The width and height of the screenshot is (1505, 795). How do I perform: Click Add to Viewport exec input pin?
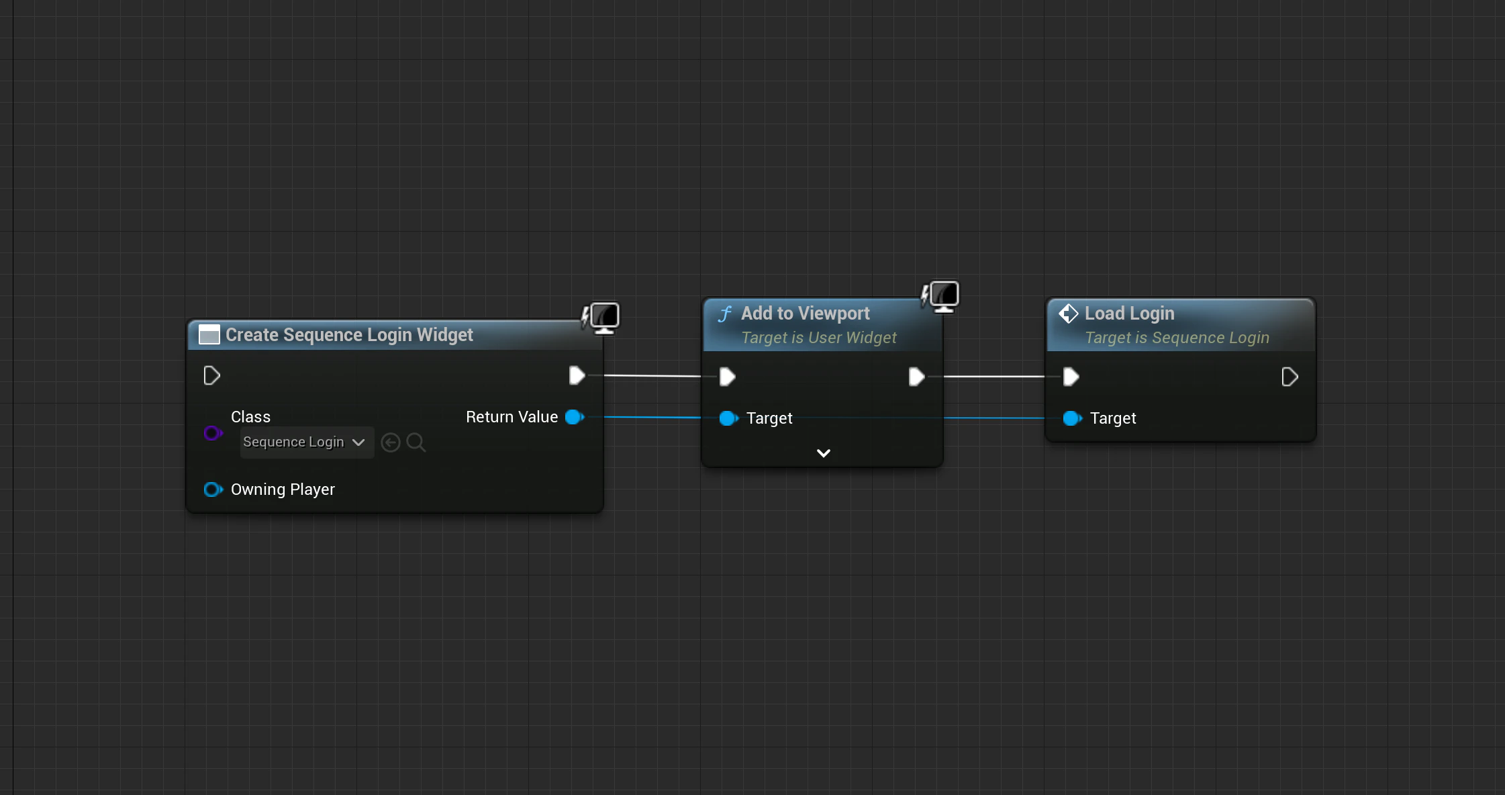pos(727,377)
